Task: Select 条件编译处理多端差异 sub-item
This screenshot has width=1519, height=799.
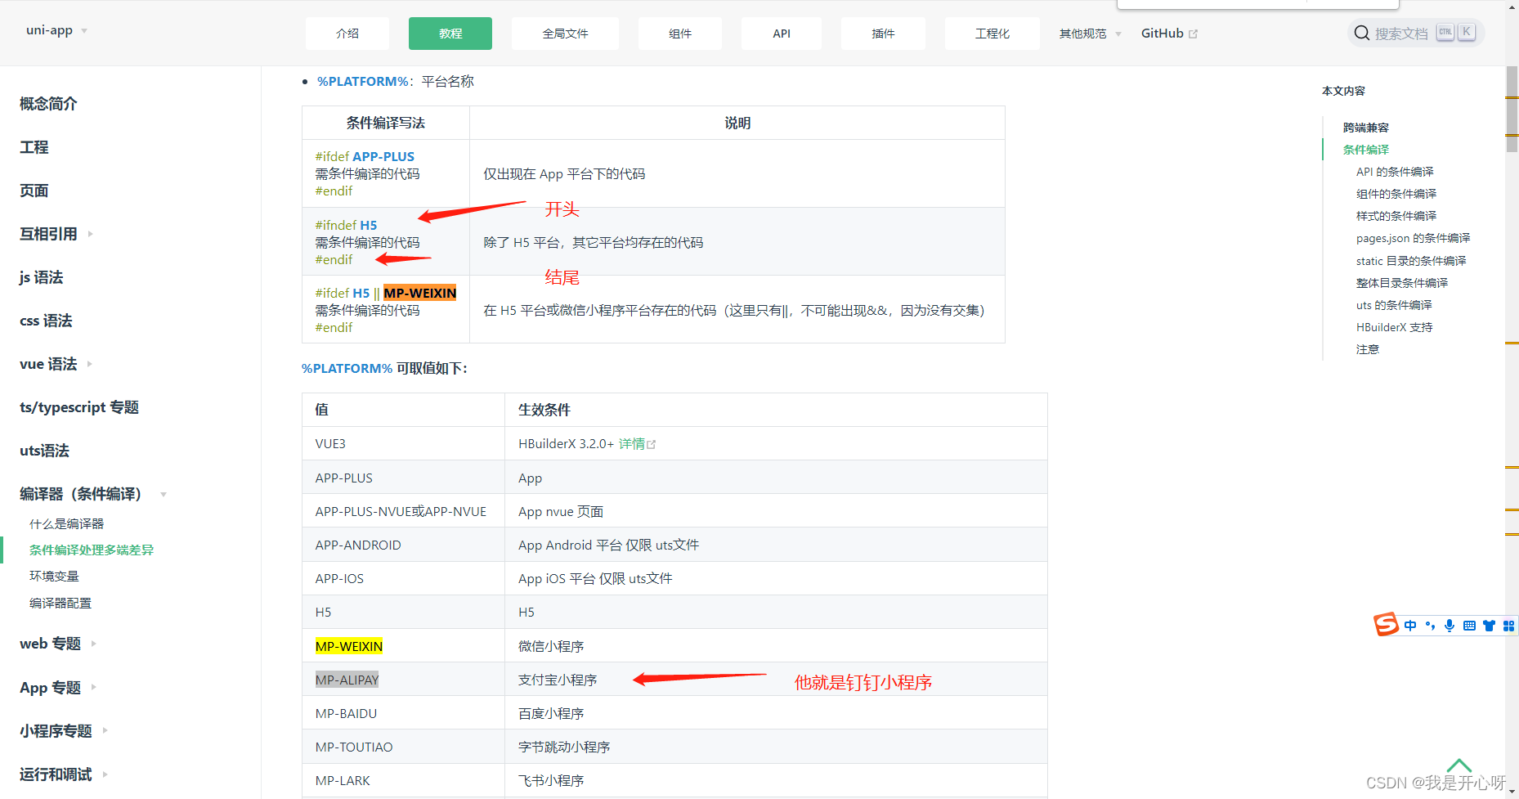Action: click(x=92, y=550)
